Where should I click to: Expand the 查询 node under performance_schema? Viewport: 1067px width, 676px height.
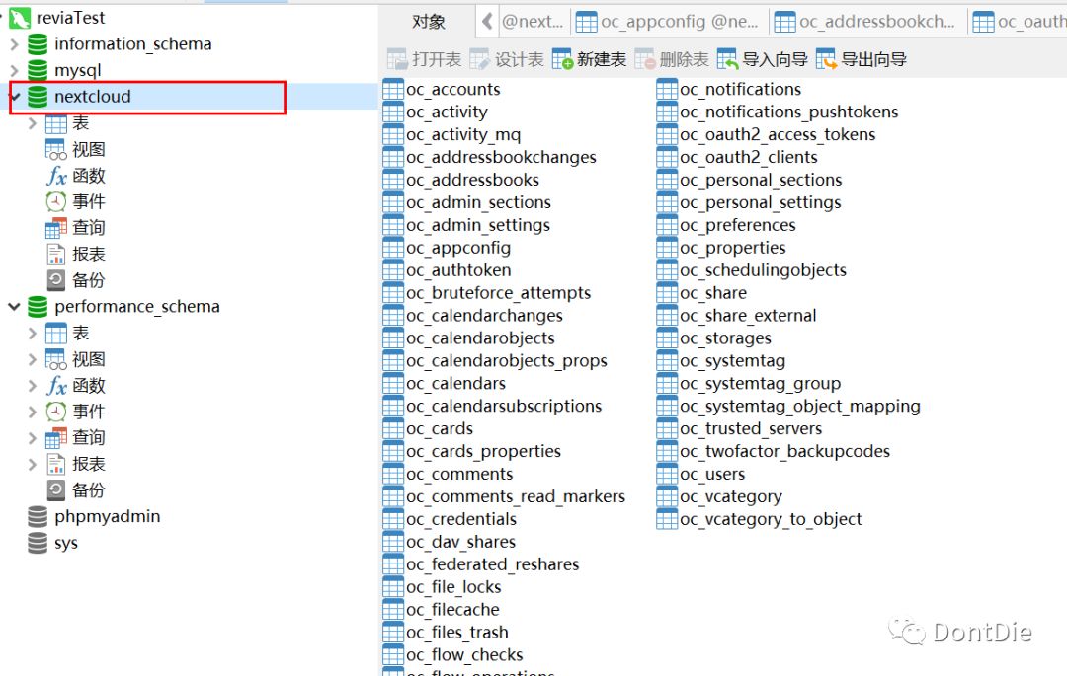click(x=32, y=437)
